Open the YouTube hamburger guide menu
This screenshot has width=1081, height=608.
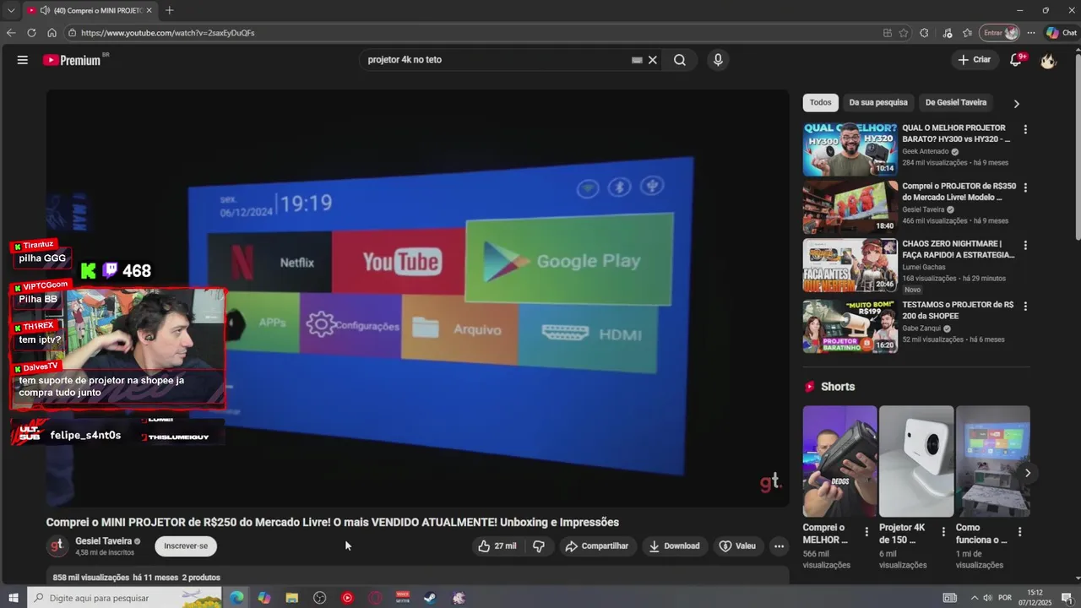point(23,60)
